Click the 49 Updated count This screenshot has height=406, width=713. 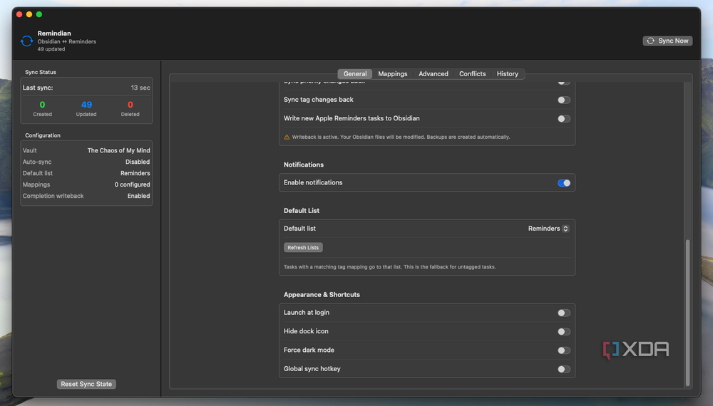[86, 108]
